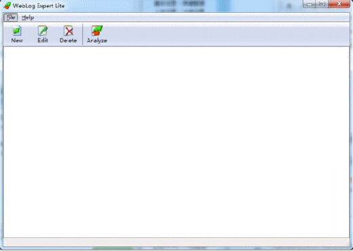353x251 pixels.
Task: Maximize the WebLog Expert Lite window
Action: [322, 4]
